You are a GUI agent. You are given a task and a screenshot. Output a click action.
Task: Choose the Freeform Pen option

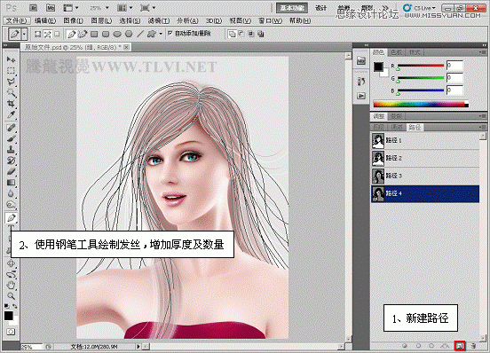point(83,34)
